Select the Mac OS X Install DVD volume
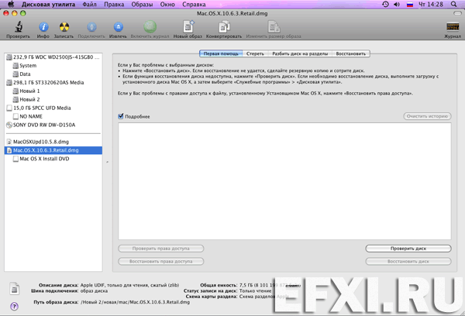465x316 pixels. (x=53, y=159)
